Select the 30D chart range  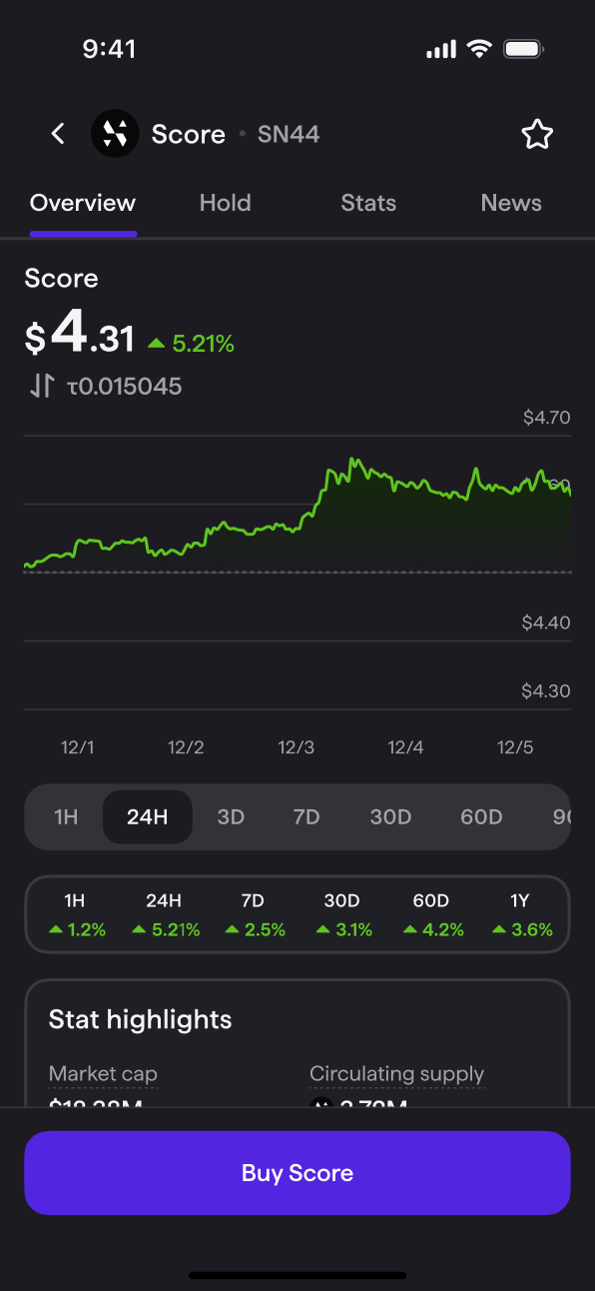pos(390,817)
